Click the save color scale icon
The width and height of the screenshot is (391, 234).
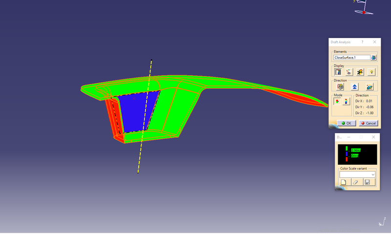coord(367,182)
